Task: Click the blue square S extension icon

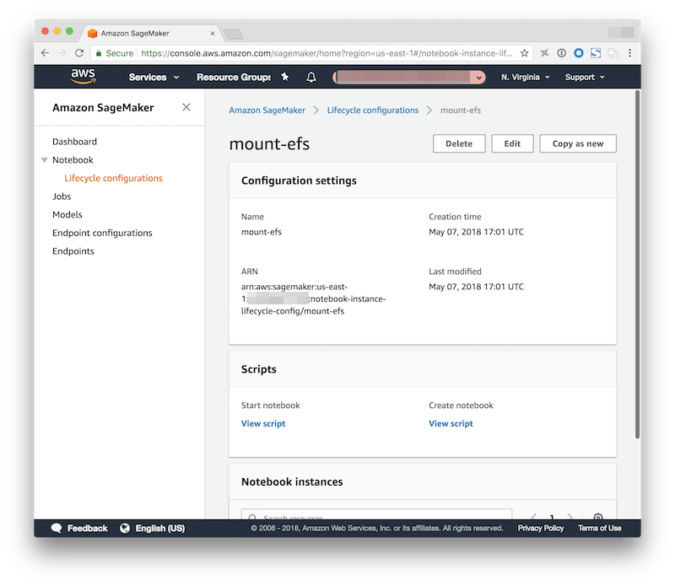Action: (x=596, y=53)
